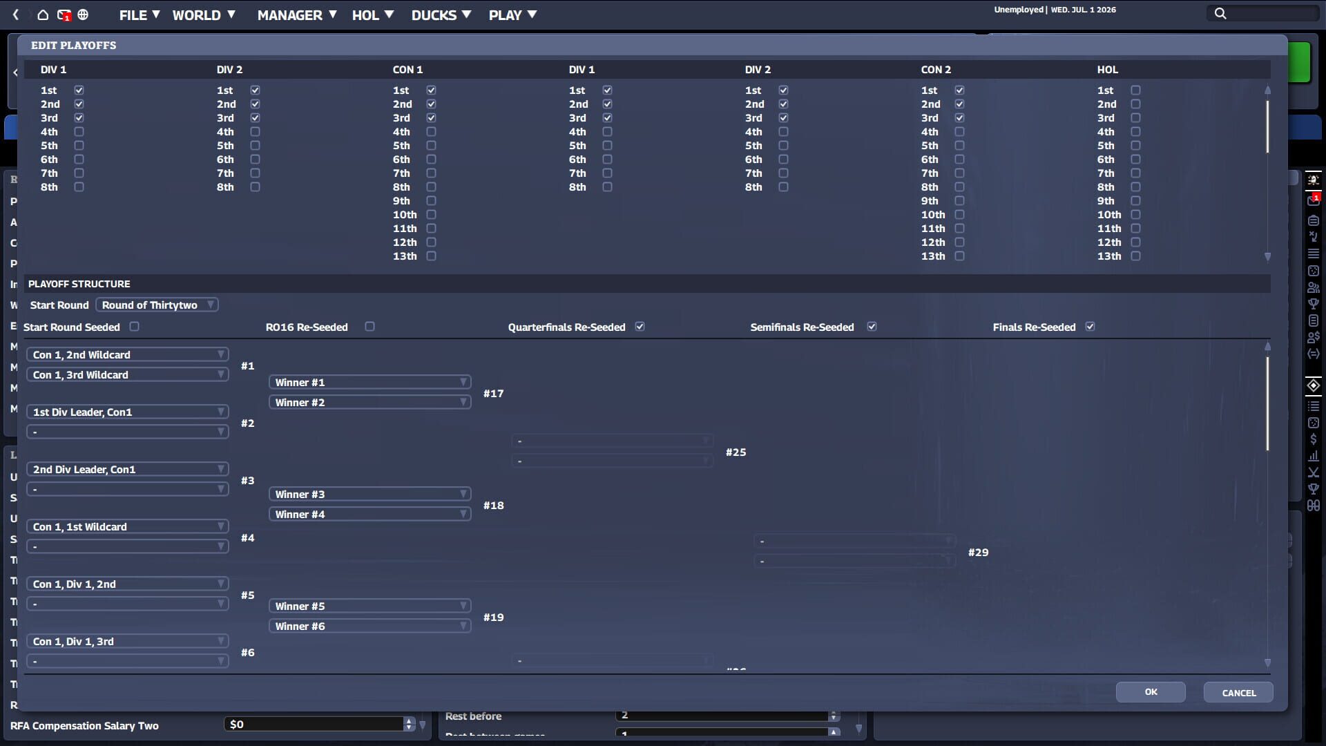Open the MANAGER menu
Image resolution: width=1326 pixels, height=746 pixels.
296,15
